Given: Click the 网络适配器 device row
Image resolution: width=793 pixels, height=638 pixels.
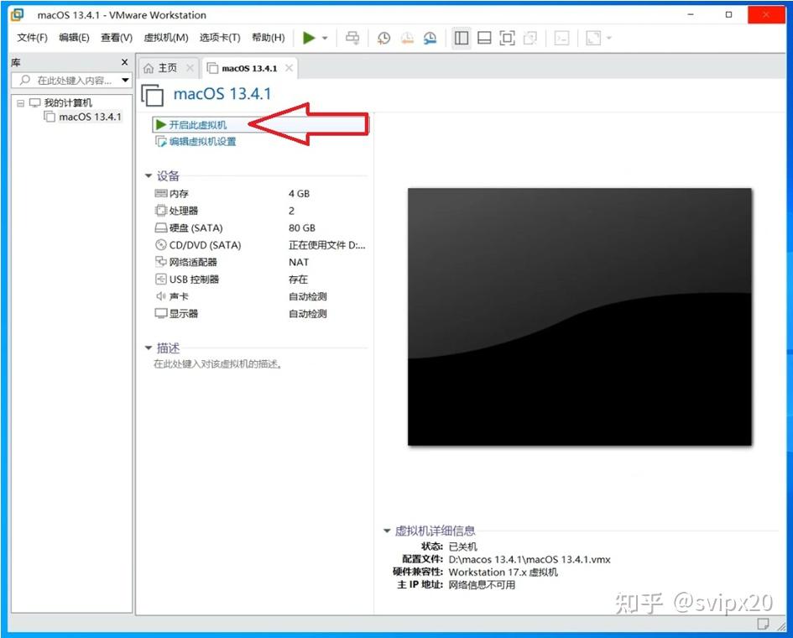Looking at the screenshot, I should (260, 262).
